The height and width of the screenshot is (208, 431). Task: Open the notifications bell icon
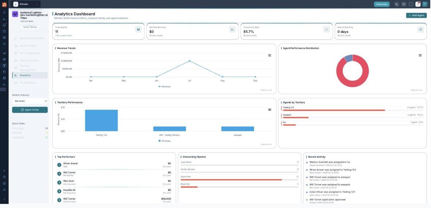(x=418, y=4)
